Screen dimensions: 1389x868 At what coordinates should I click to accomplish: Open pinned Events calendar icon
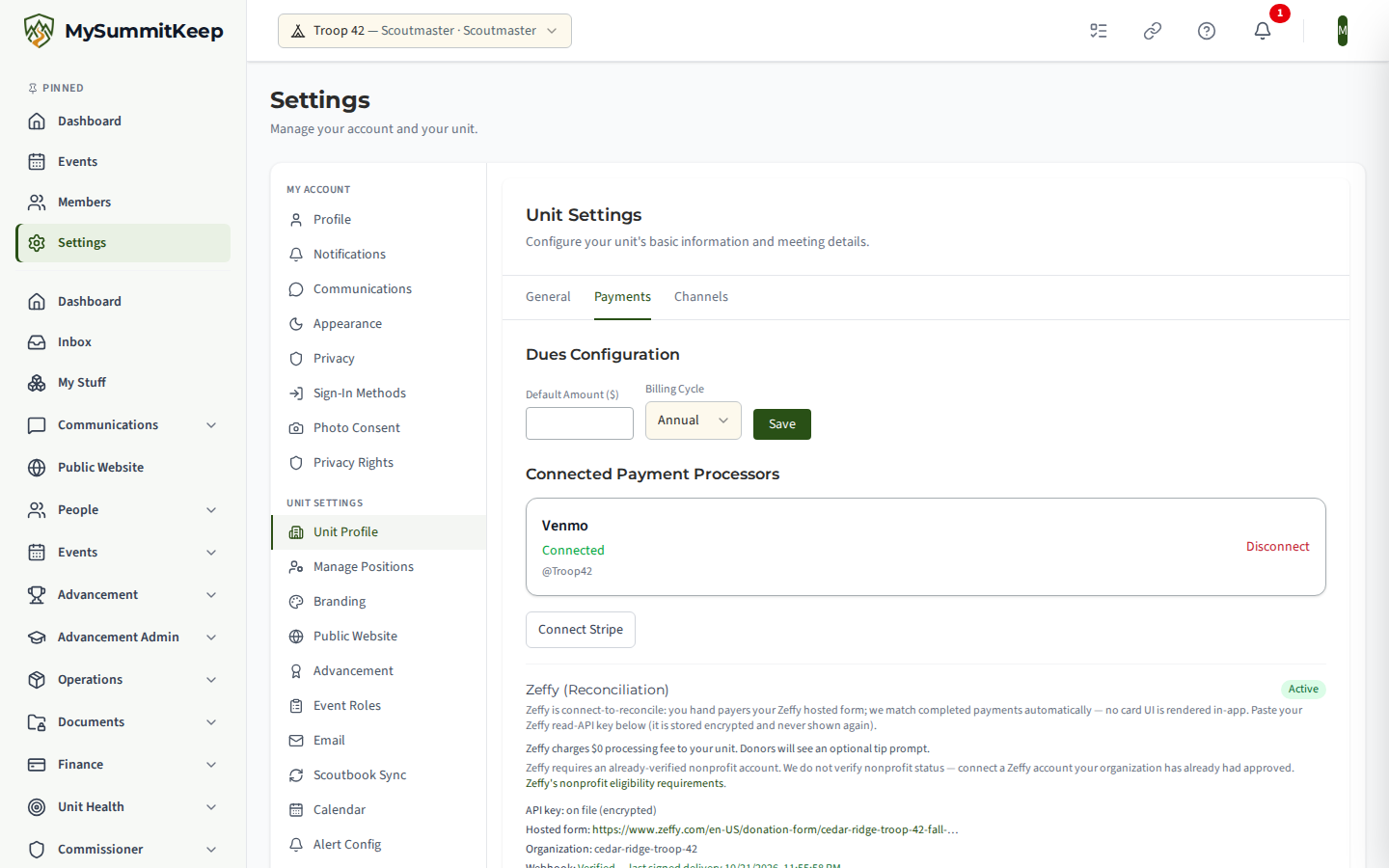(x=37, y=162)
